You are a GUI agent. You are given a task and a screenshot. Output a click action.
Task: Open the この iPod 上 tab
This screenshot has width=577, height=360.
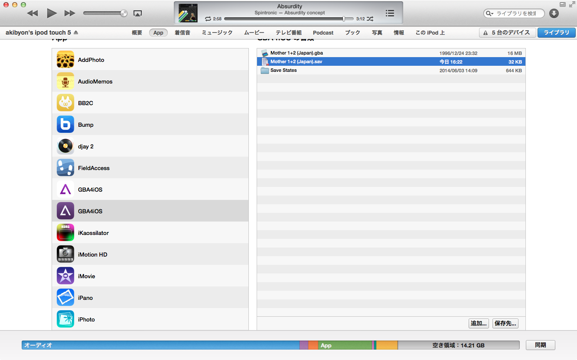430,32
